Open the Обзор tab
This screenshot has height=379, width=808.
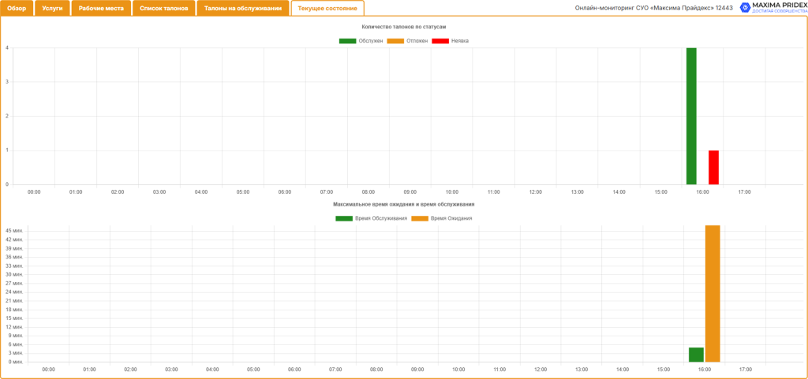17,8
